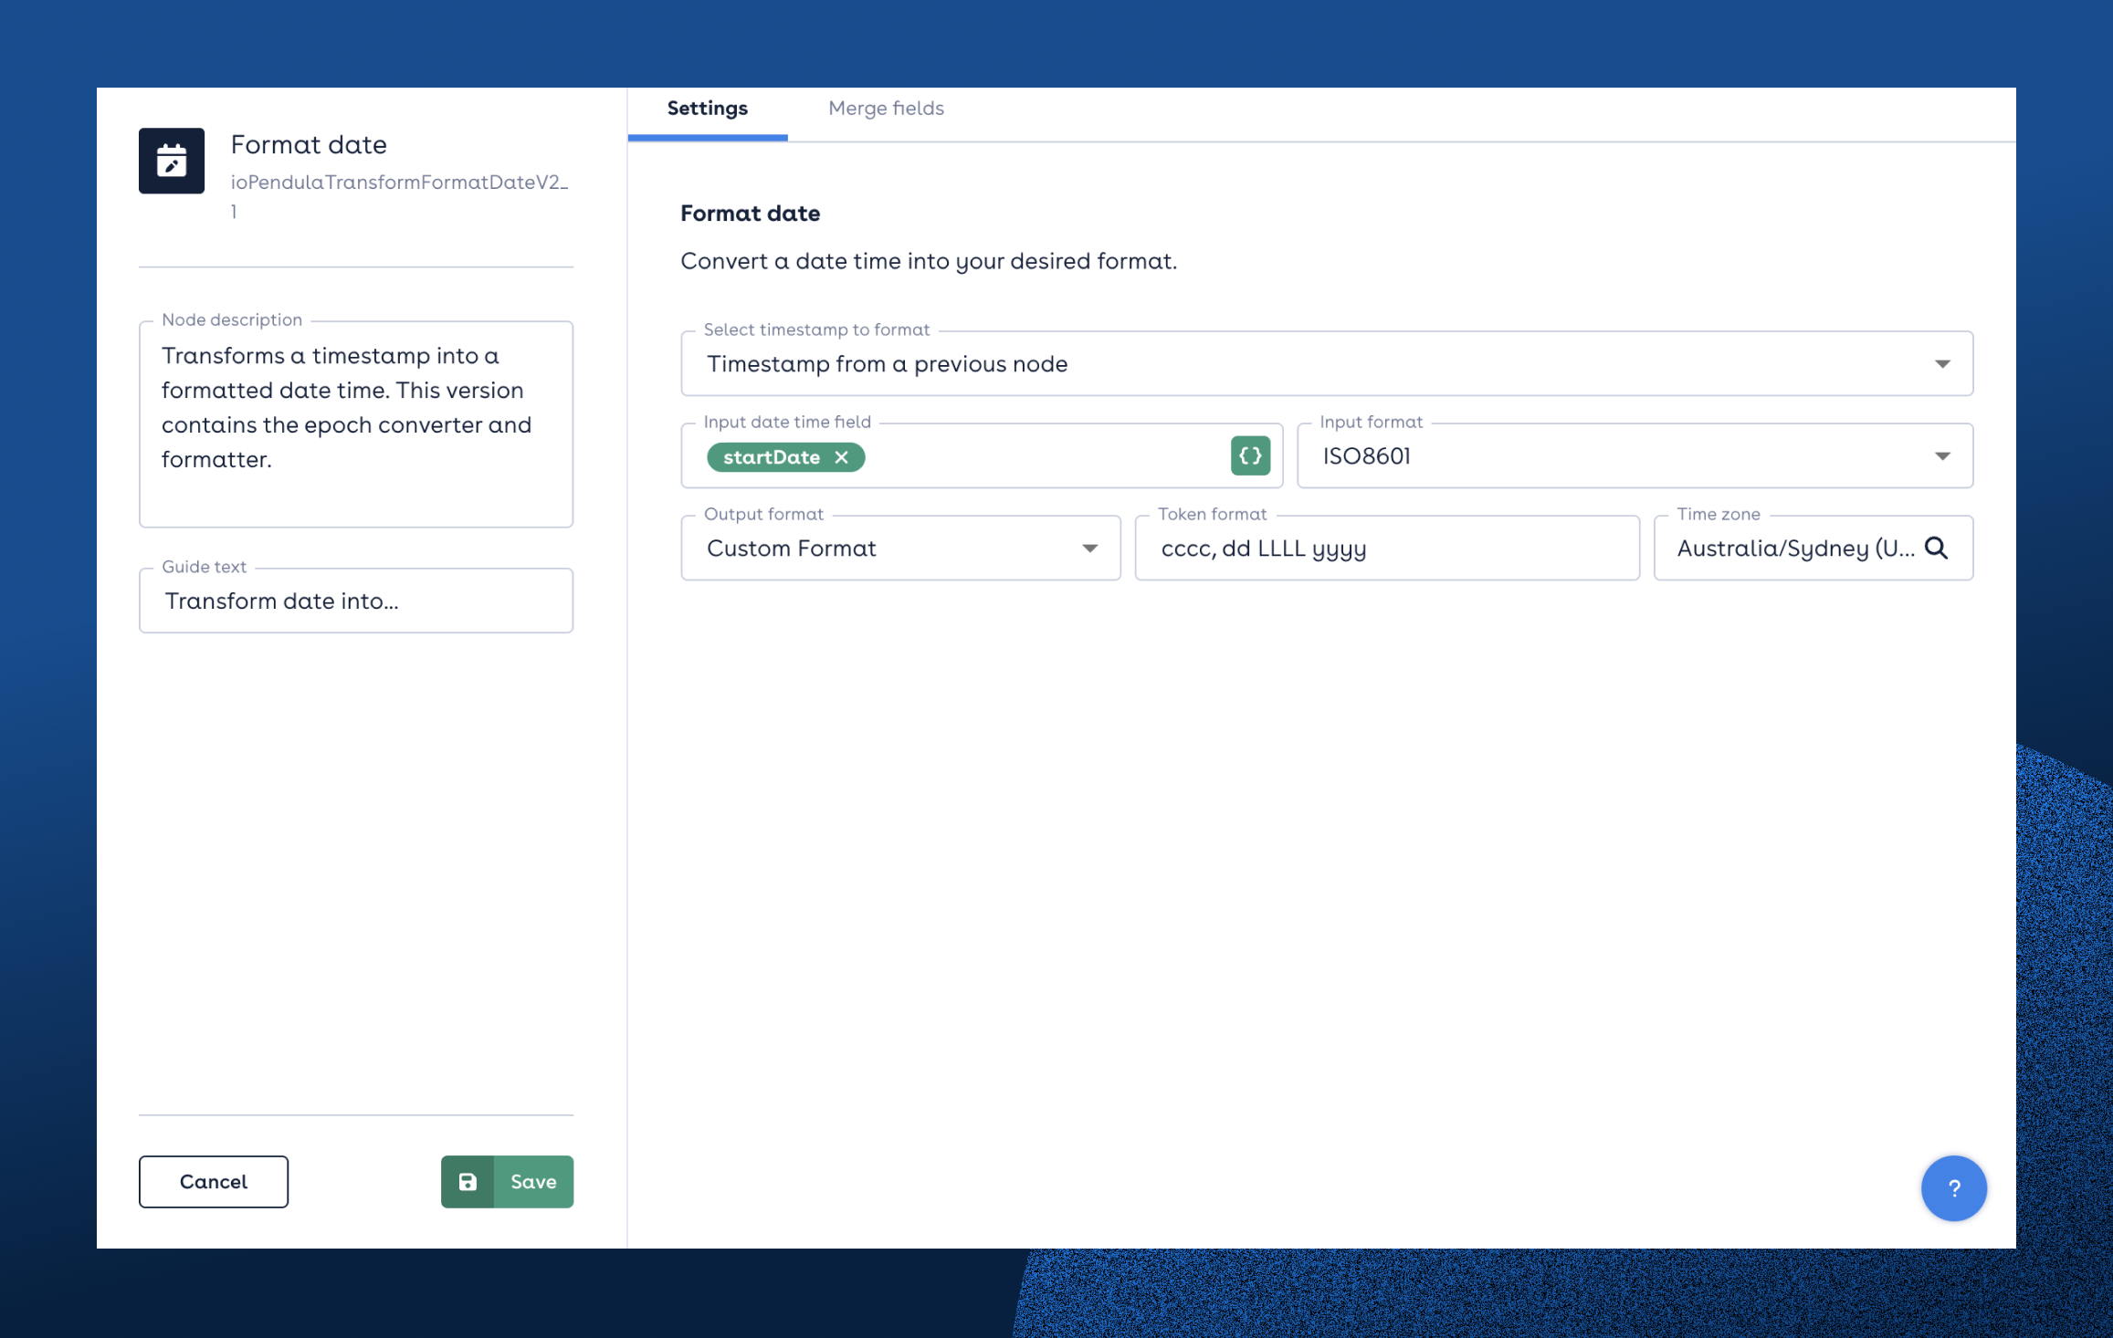Edit the Node description text area

(x=356, y=423)
